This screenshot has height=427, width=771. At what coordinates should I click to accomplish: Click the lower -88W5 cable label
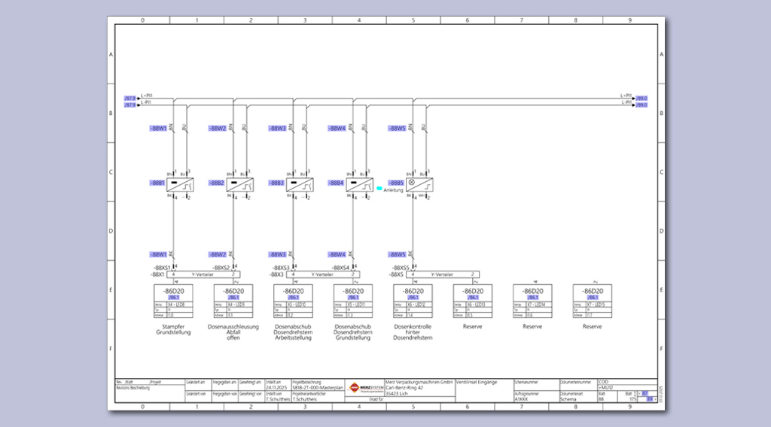pos(397,254)
